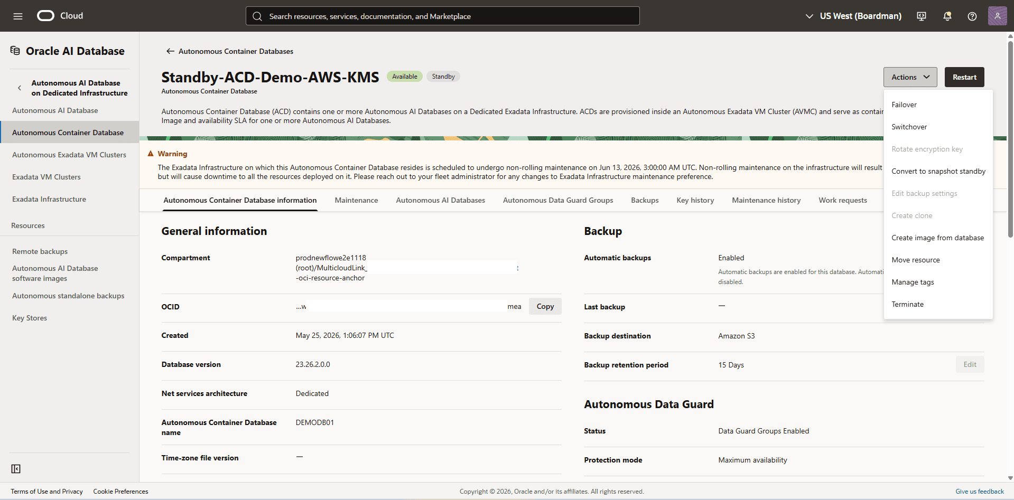Click the vertical page scrollbar
The width and height of the screenshot is (1014, 500).
coord(1010,139)
